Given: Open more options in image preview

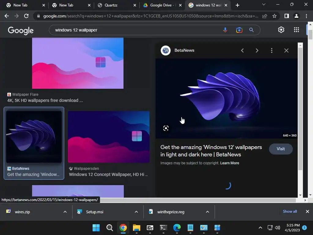Looking at the screenshot, I should (271, 50).
